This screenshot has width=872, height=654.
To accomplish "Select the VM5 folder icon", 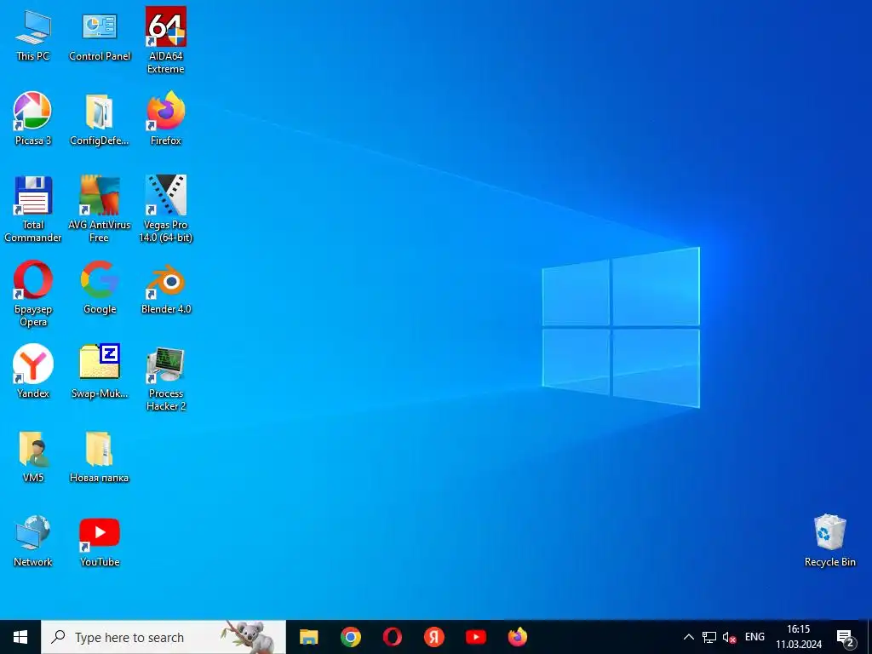I will point(33,456).
